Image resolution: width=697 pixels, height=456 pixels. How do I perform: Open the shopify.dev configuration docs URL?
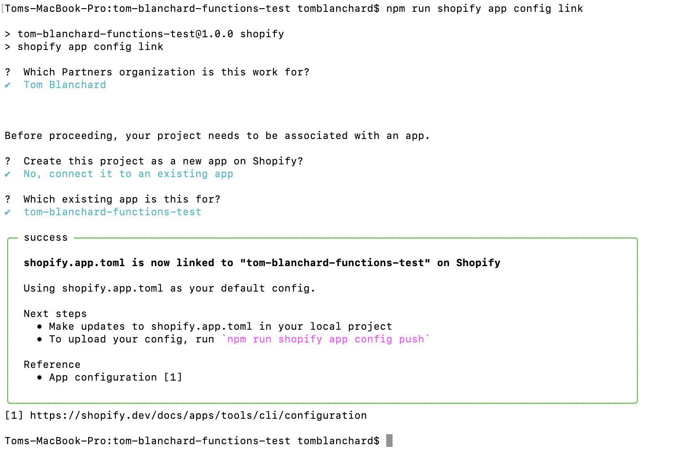coord(199,416)
